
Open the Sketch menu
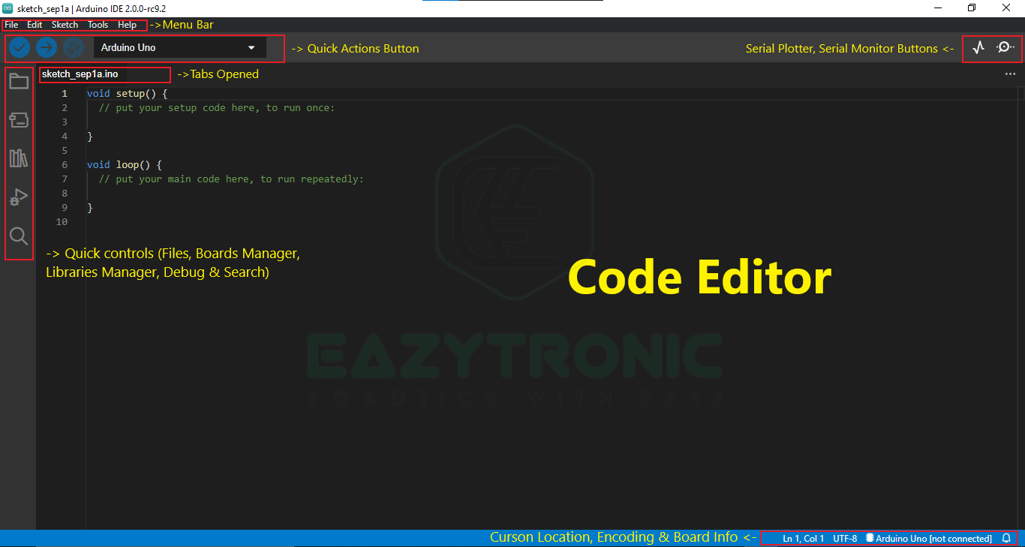point(65,24)
